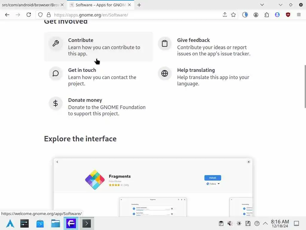Bookmark this page with the star icon
The height and width of the screenshot is (230, 306).
233,15
